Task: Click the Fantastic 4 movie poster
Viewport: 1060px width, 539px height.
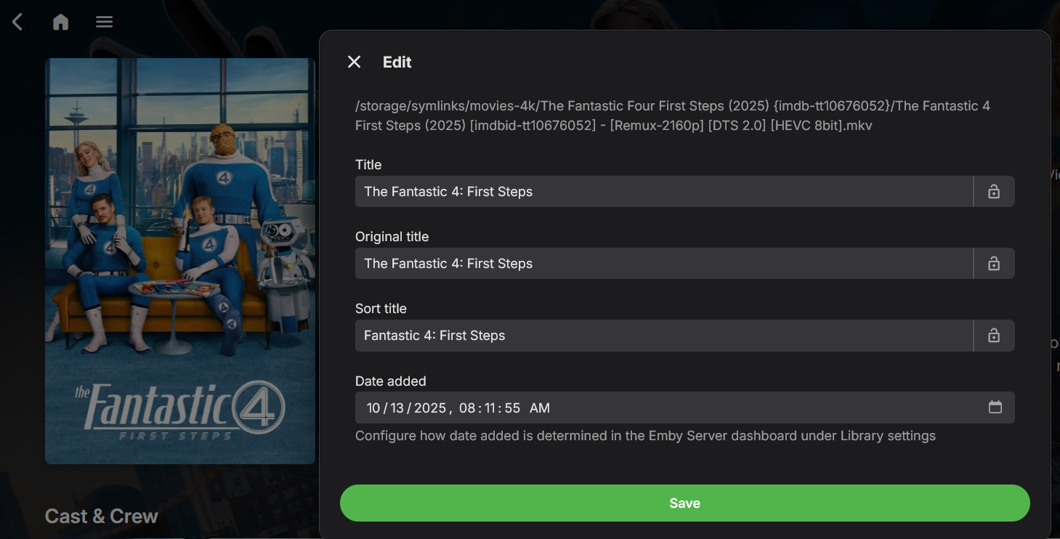Action: pyautogui.click(x=180, y=261)
